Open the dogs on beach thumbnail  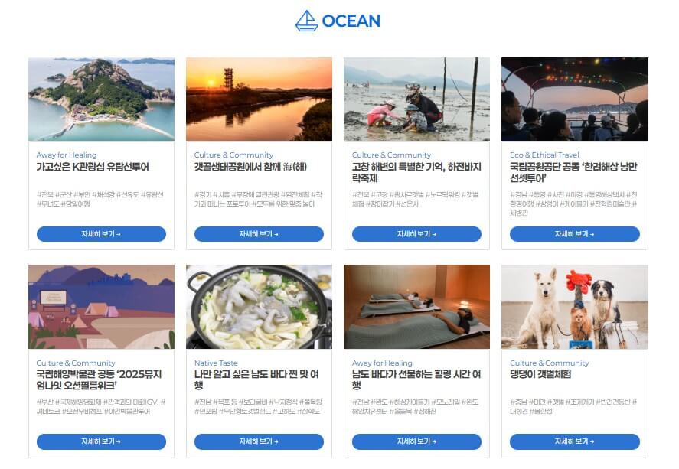click(575, 307)
